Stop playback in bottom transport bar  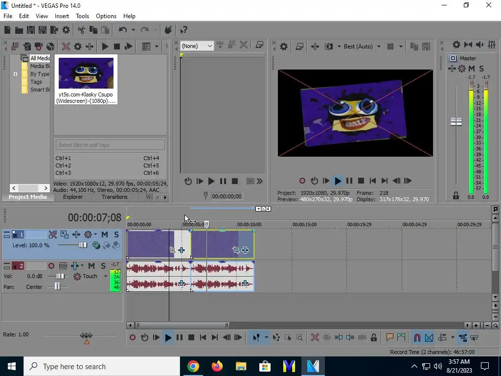(x=191, y=337)
